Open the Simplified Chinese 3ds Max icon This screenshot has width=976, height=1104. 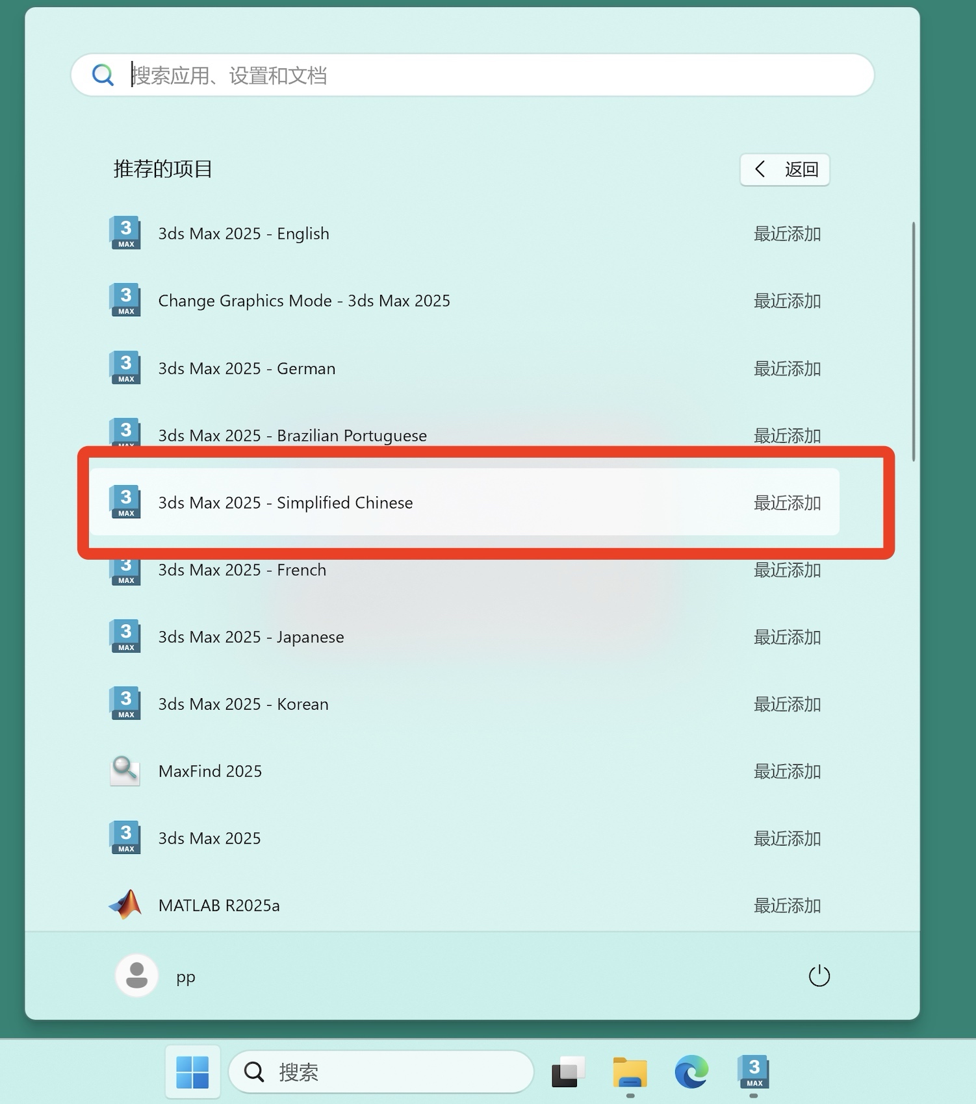pos(125,502)
